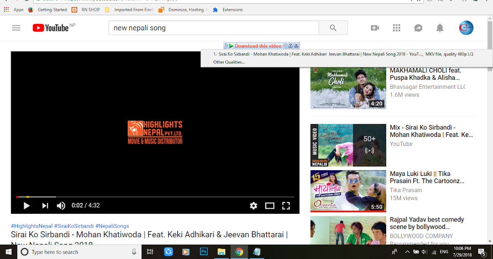Skip to the next video
This screenshot has height=259, width=493.
click(45, 206)
